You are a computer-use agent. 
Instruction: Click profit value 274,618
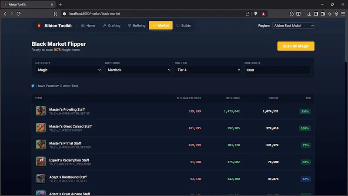pos(272,128)
